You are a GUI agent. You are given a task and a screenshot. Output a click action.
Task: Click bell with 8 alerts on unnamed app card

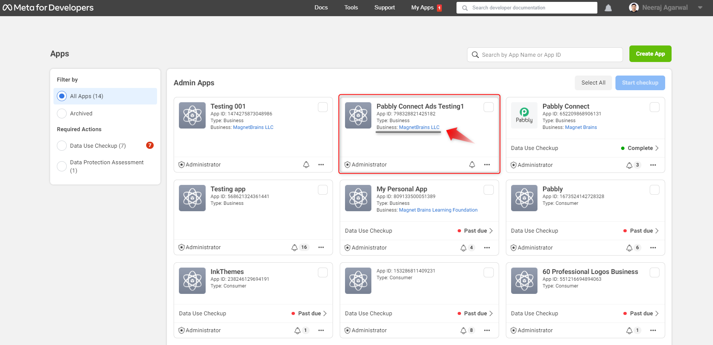click(x=463, y=330)
